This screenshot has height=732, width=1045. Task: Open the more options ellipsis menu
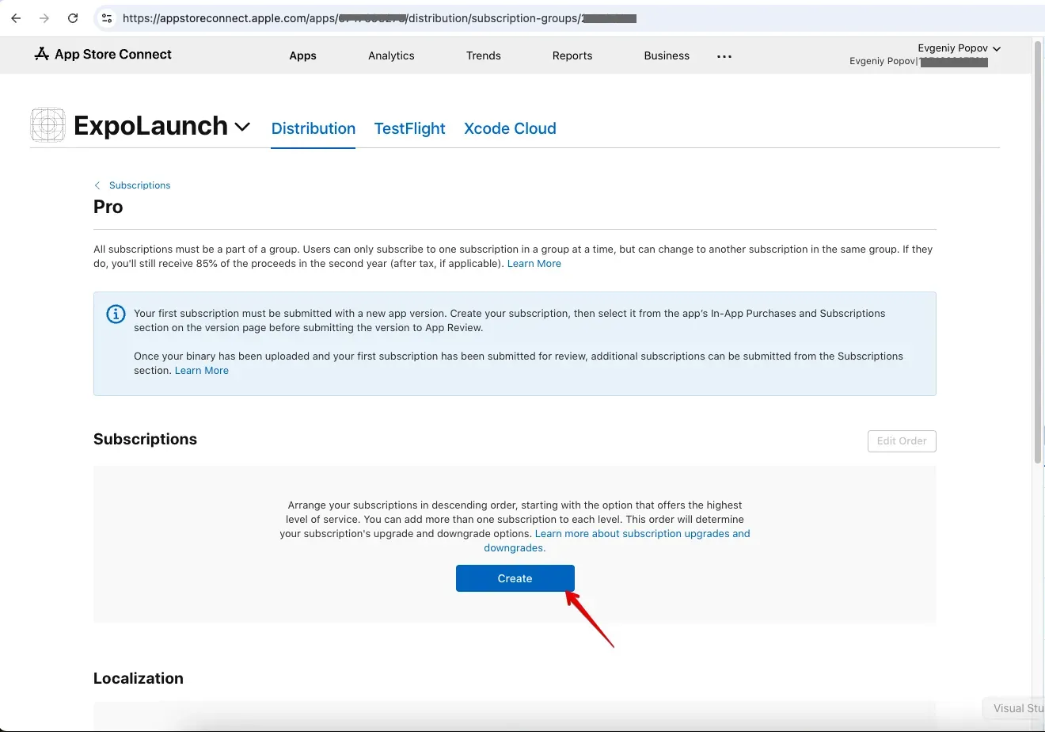pos(724,56)
